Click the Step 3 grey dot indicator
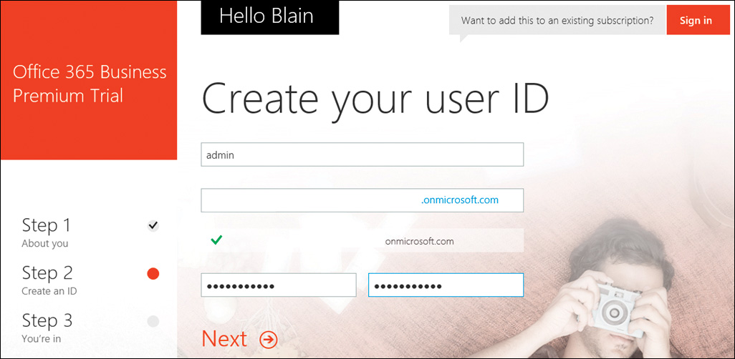735x359 pixels. point(153,322)
